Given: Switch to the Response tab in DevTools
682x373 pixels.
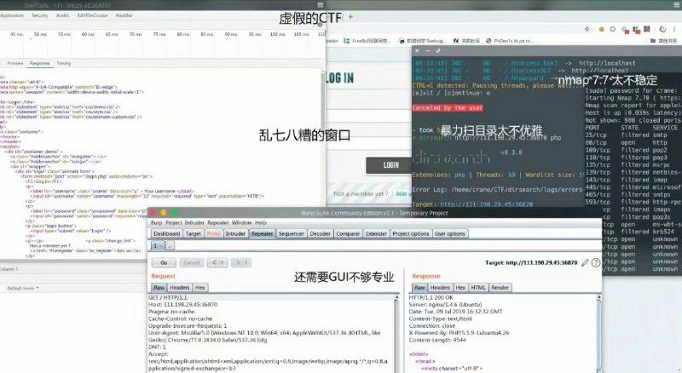Looking at the screenshot, I should click(39, 63).
